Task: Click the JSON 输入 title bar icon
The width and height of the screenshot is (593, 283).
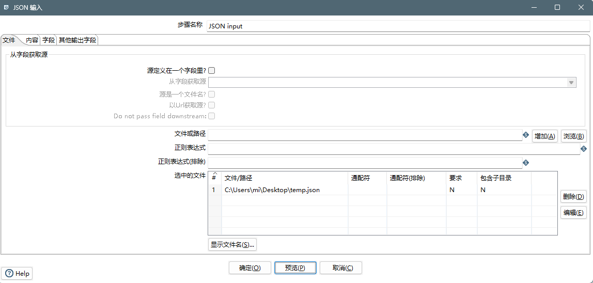Action: pyautogui.click(x=6, y=8)
